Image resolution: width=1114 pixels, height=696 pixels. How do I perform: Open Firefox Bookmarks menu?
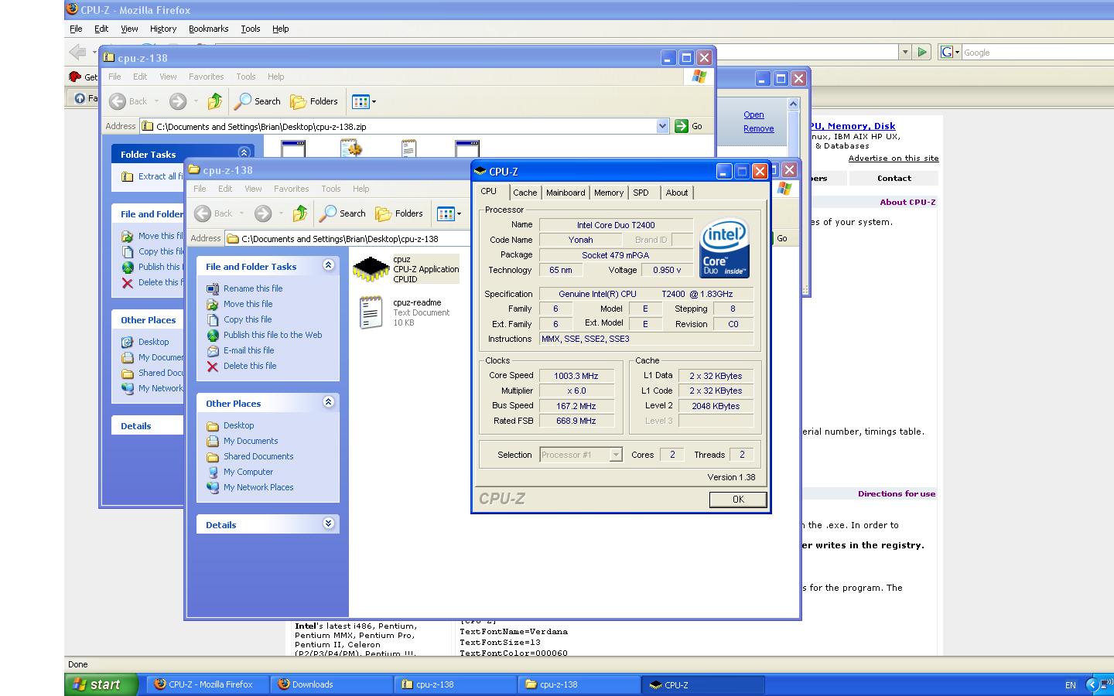click(208, 29)
